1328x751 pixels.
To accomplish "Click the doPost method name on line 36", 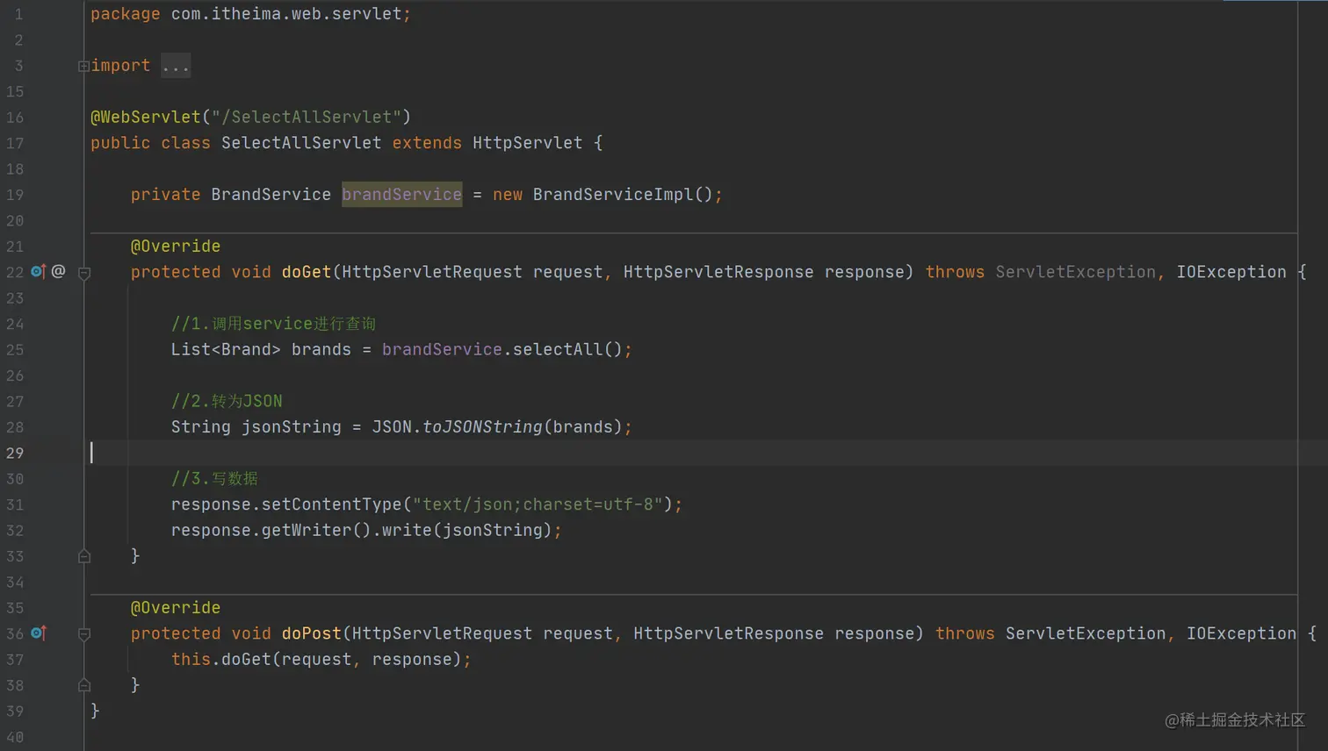I will tap(312, 633).
